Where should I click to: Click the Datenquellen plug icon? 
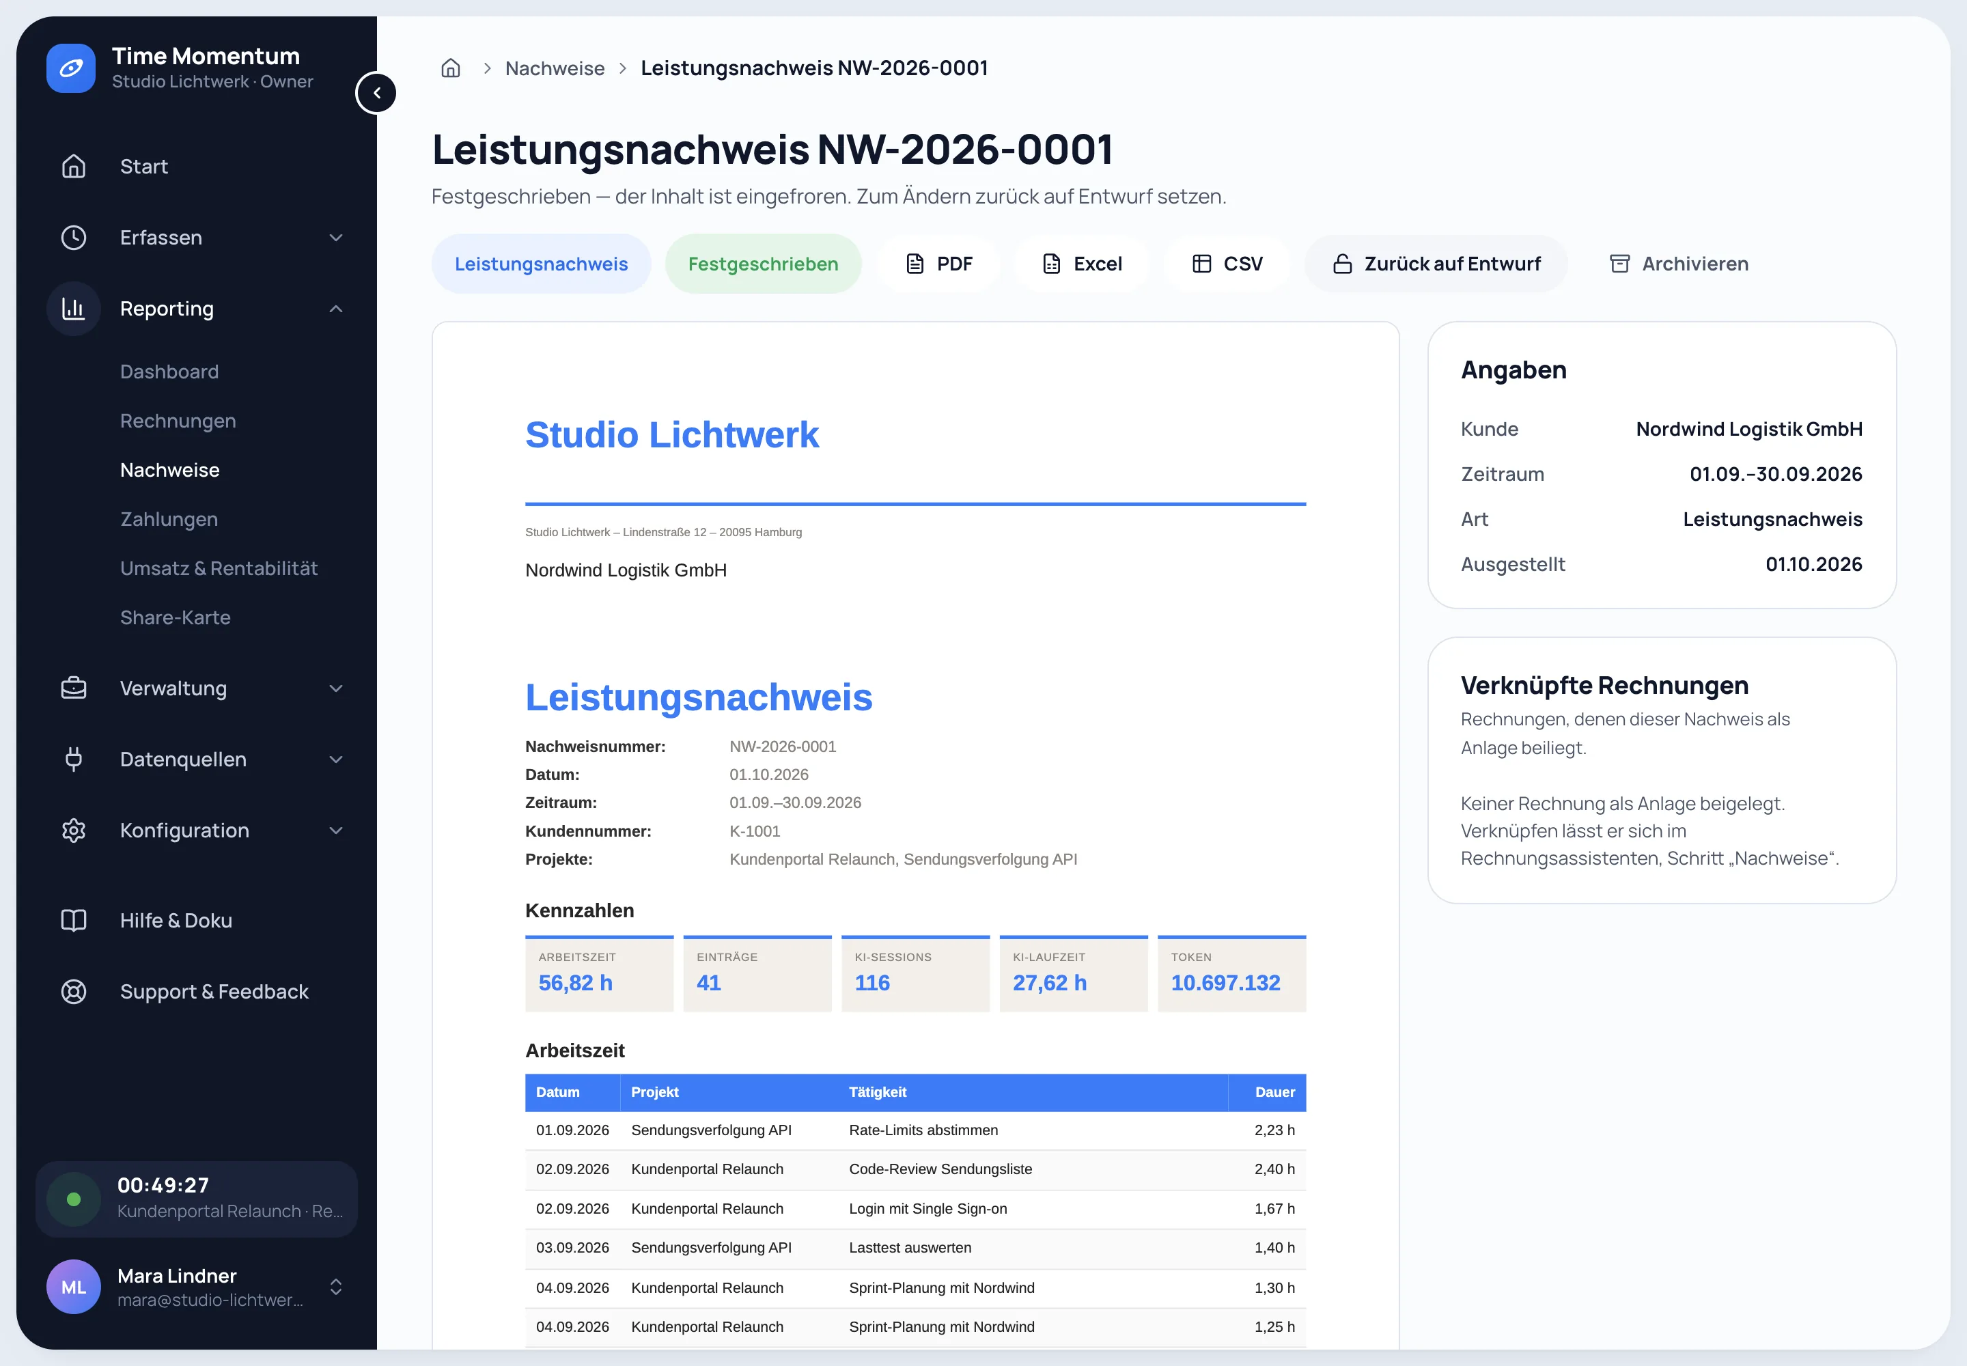point(74,759)
